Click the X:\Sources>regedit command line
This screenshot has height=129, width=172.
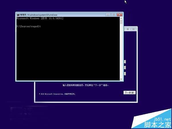tap(28, 26)
